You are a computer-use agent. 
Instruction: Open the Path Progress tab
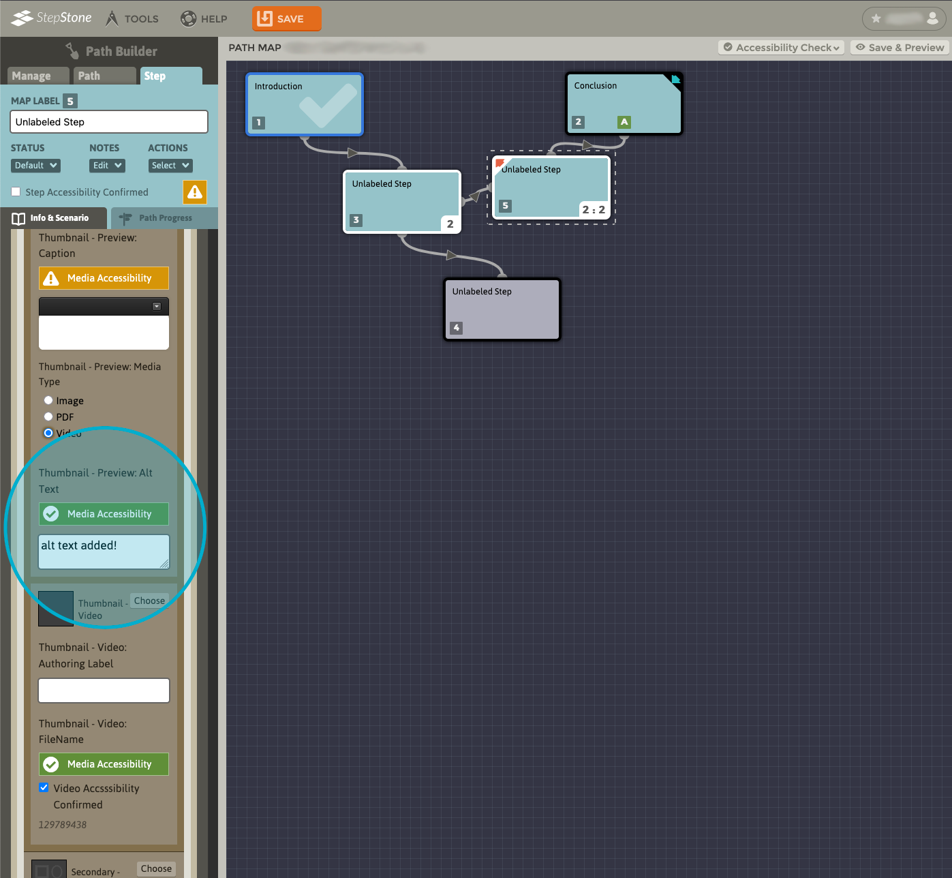click(x=164, y=218)
